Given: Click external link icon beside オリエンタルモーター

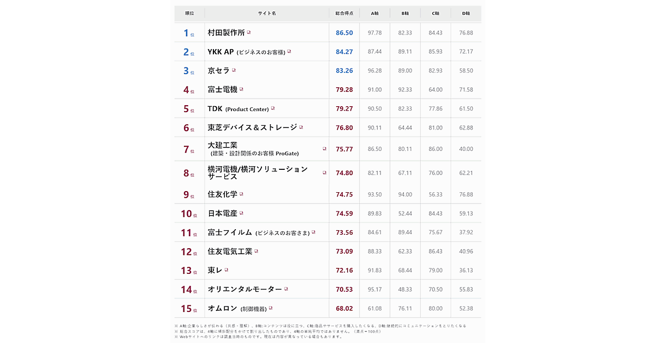Looking at the screenshot, I should pyautogui.click(x=286, y=289).
